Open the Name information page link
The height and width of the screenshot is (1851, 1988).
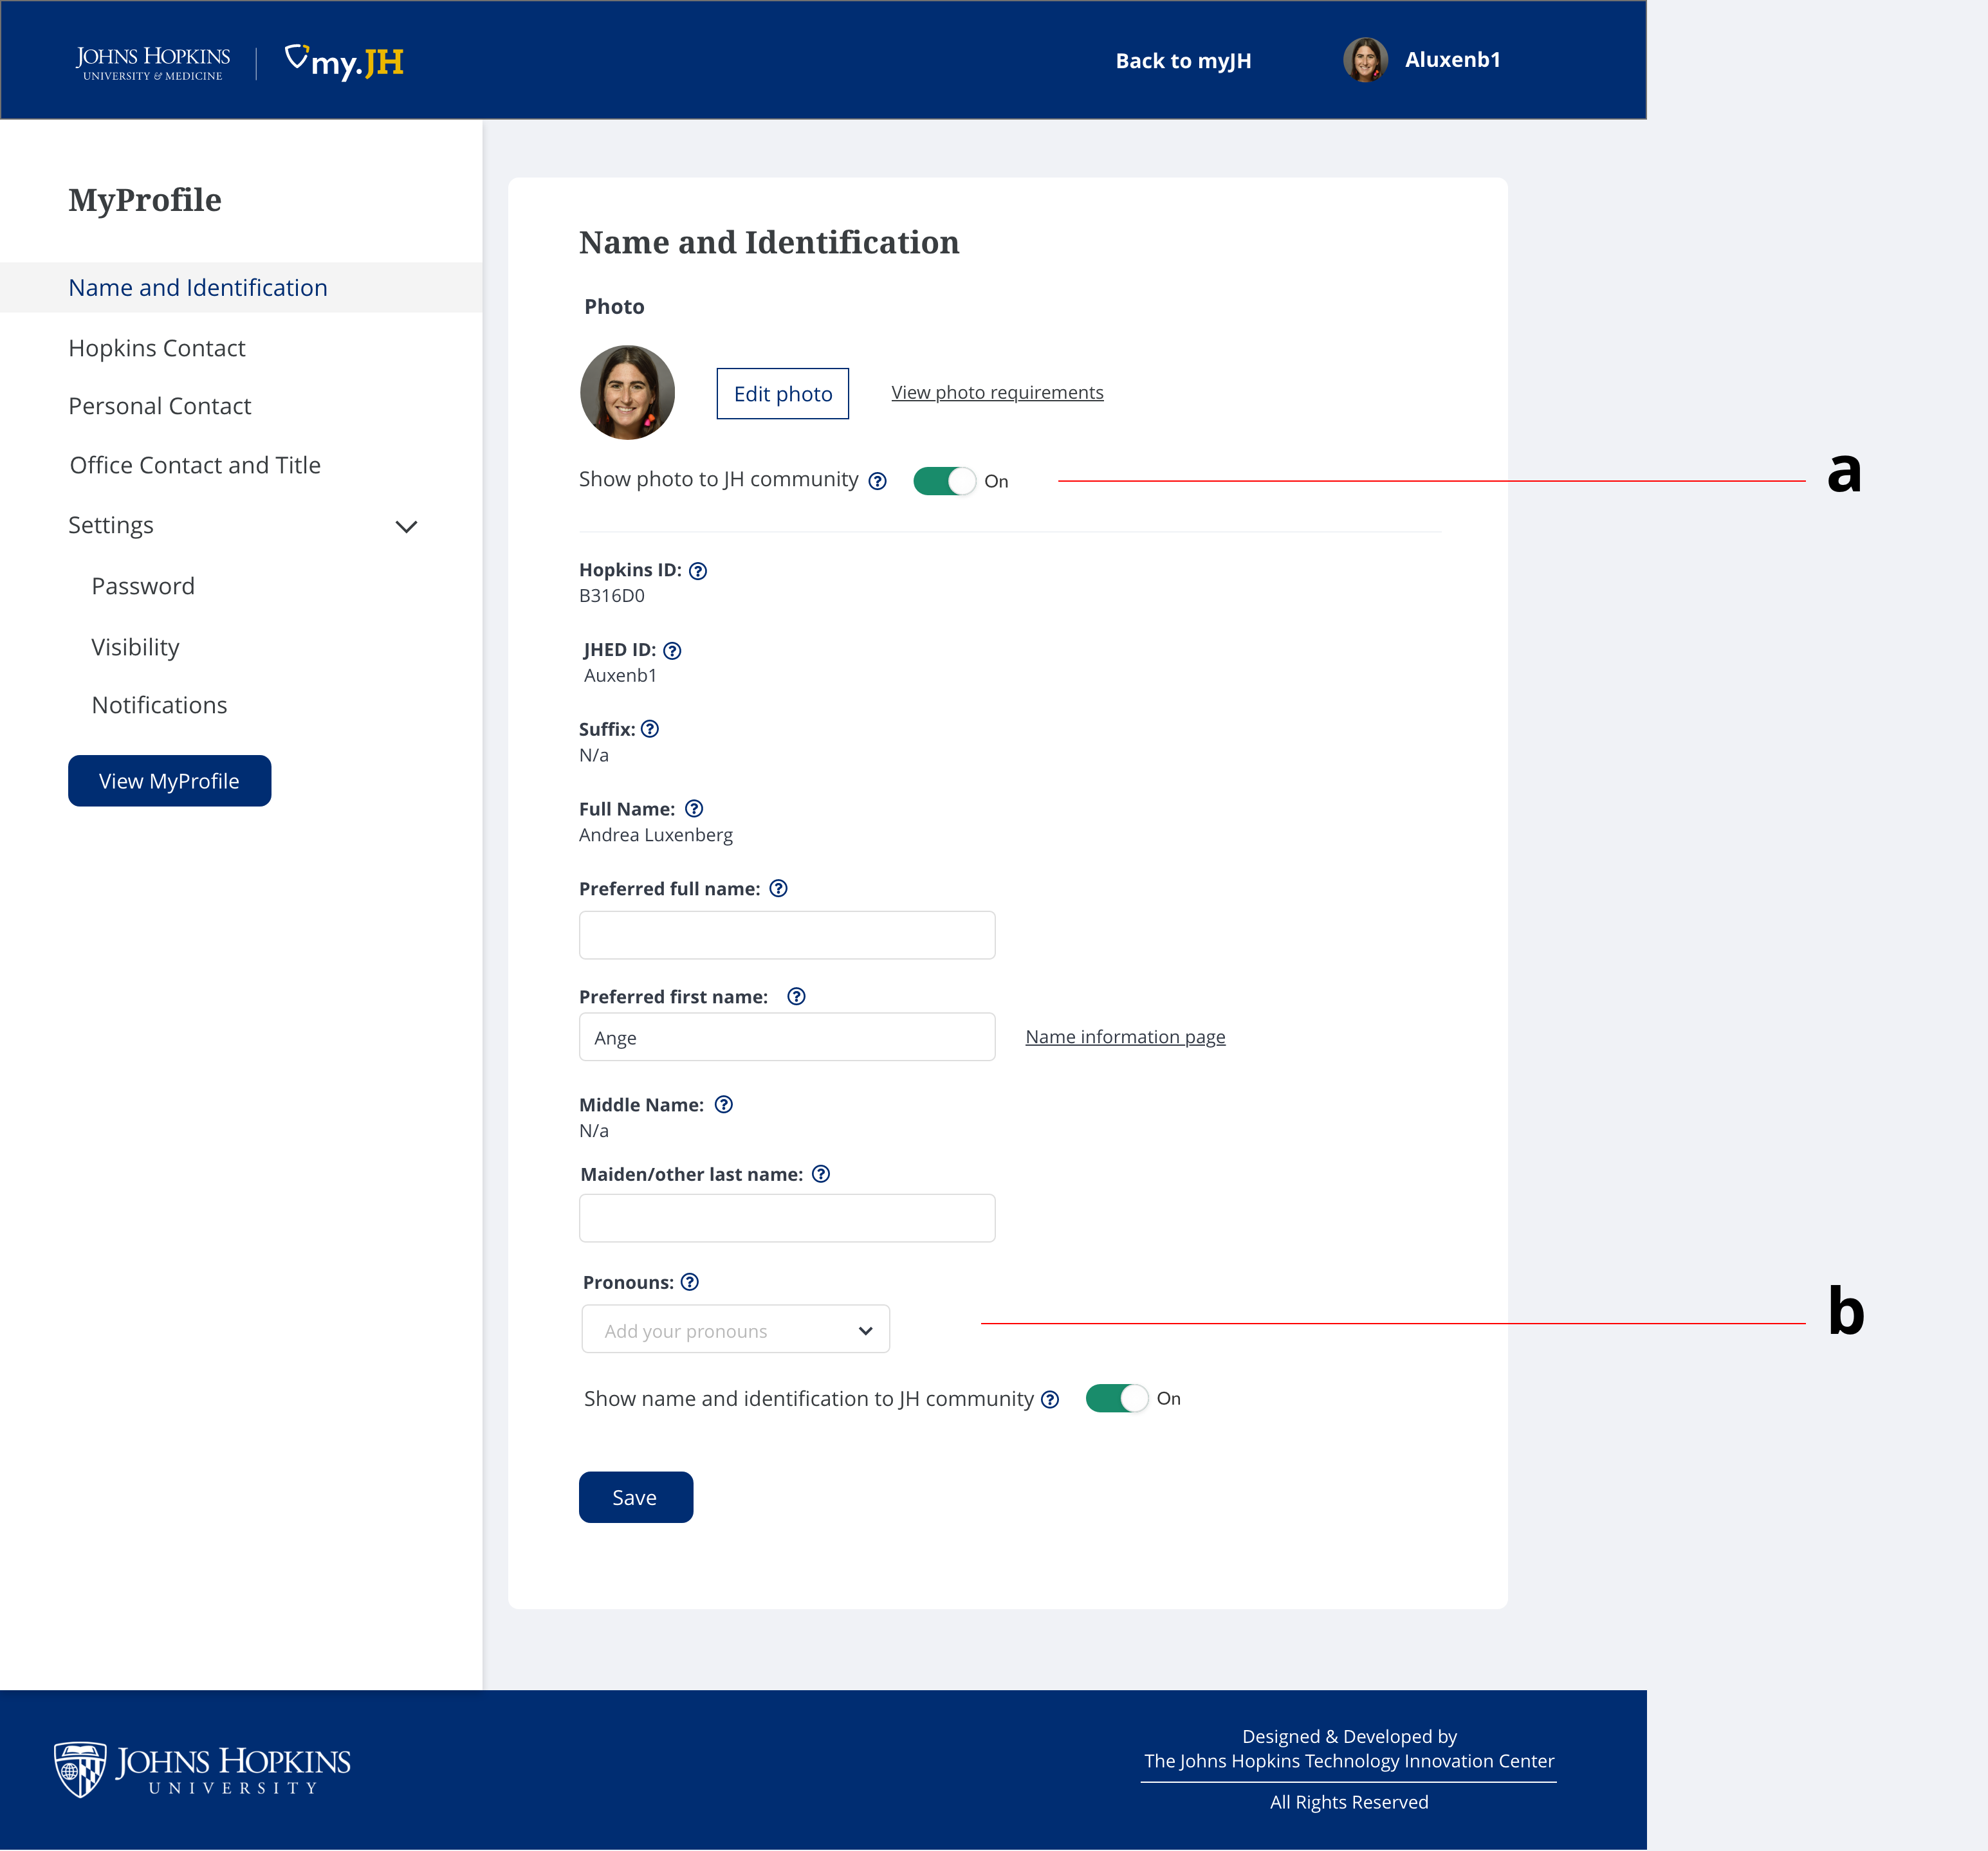1125,1037
